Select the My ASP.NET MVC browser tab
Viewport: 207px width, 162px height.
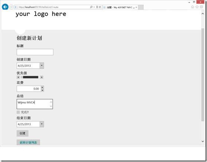pos(120,7)
